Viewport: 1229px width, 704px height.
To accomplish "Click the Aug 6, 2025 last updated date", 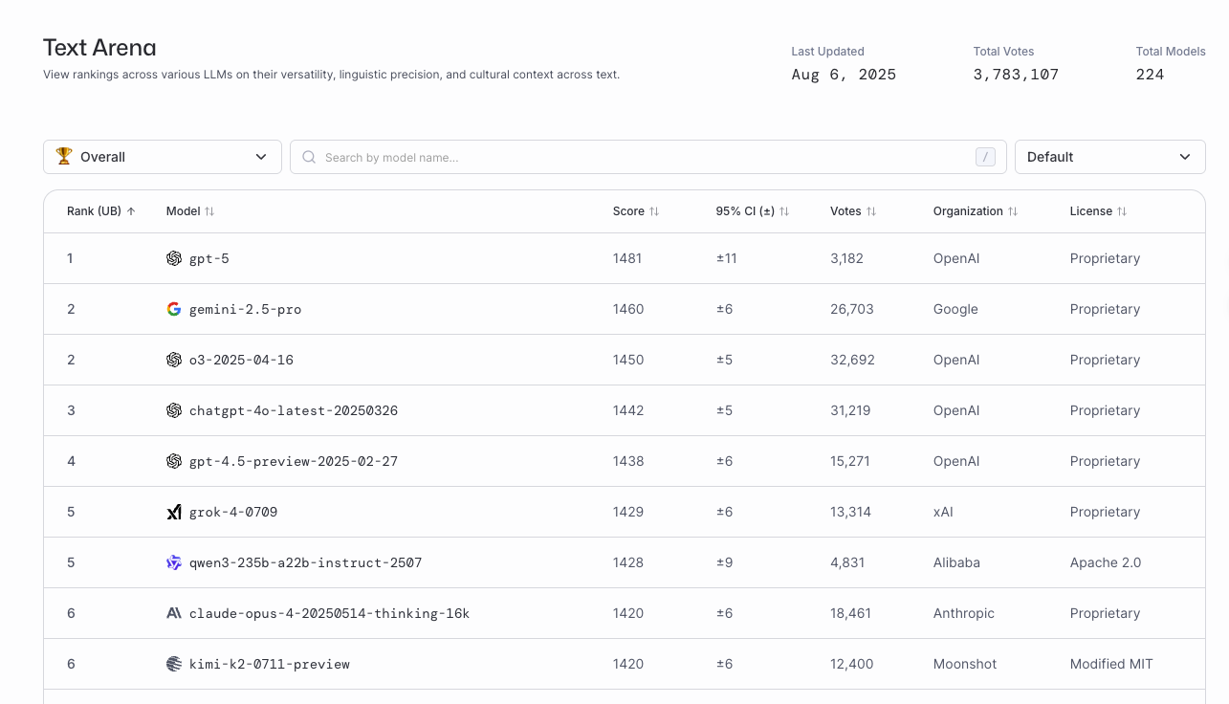I will point(845,75).
